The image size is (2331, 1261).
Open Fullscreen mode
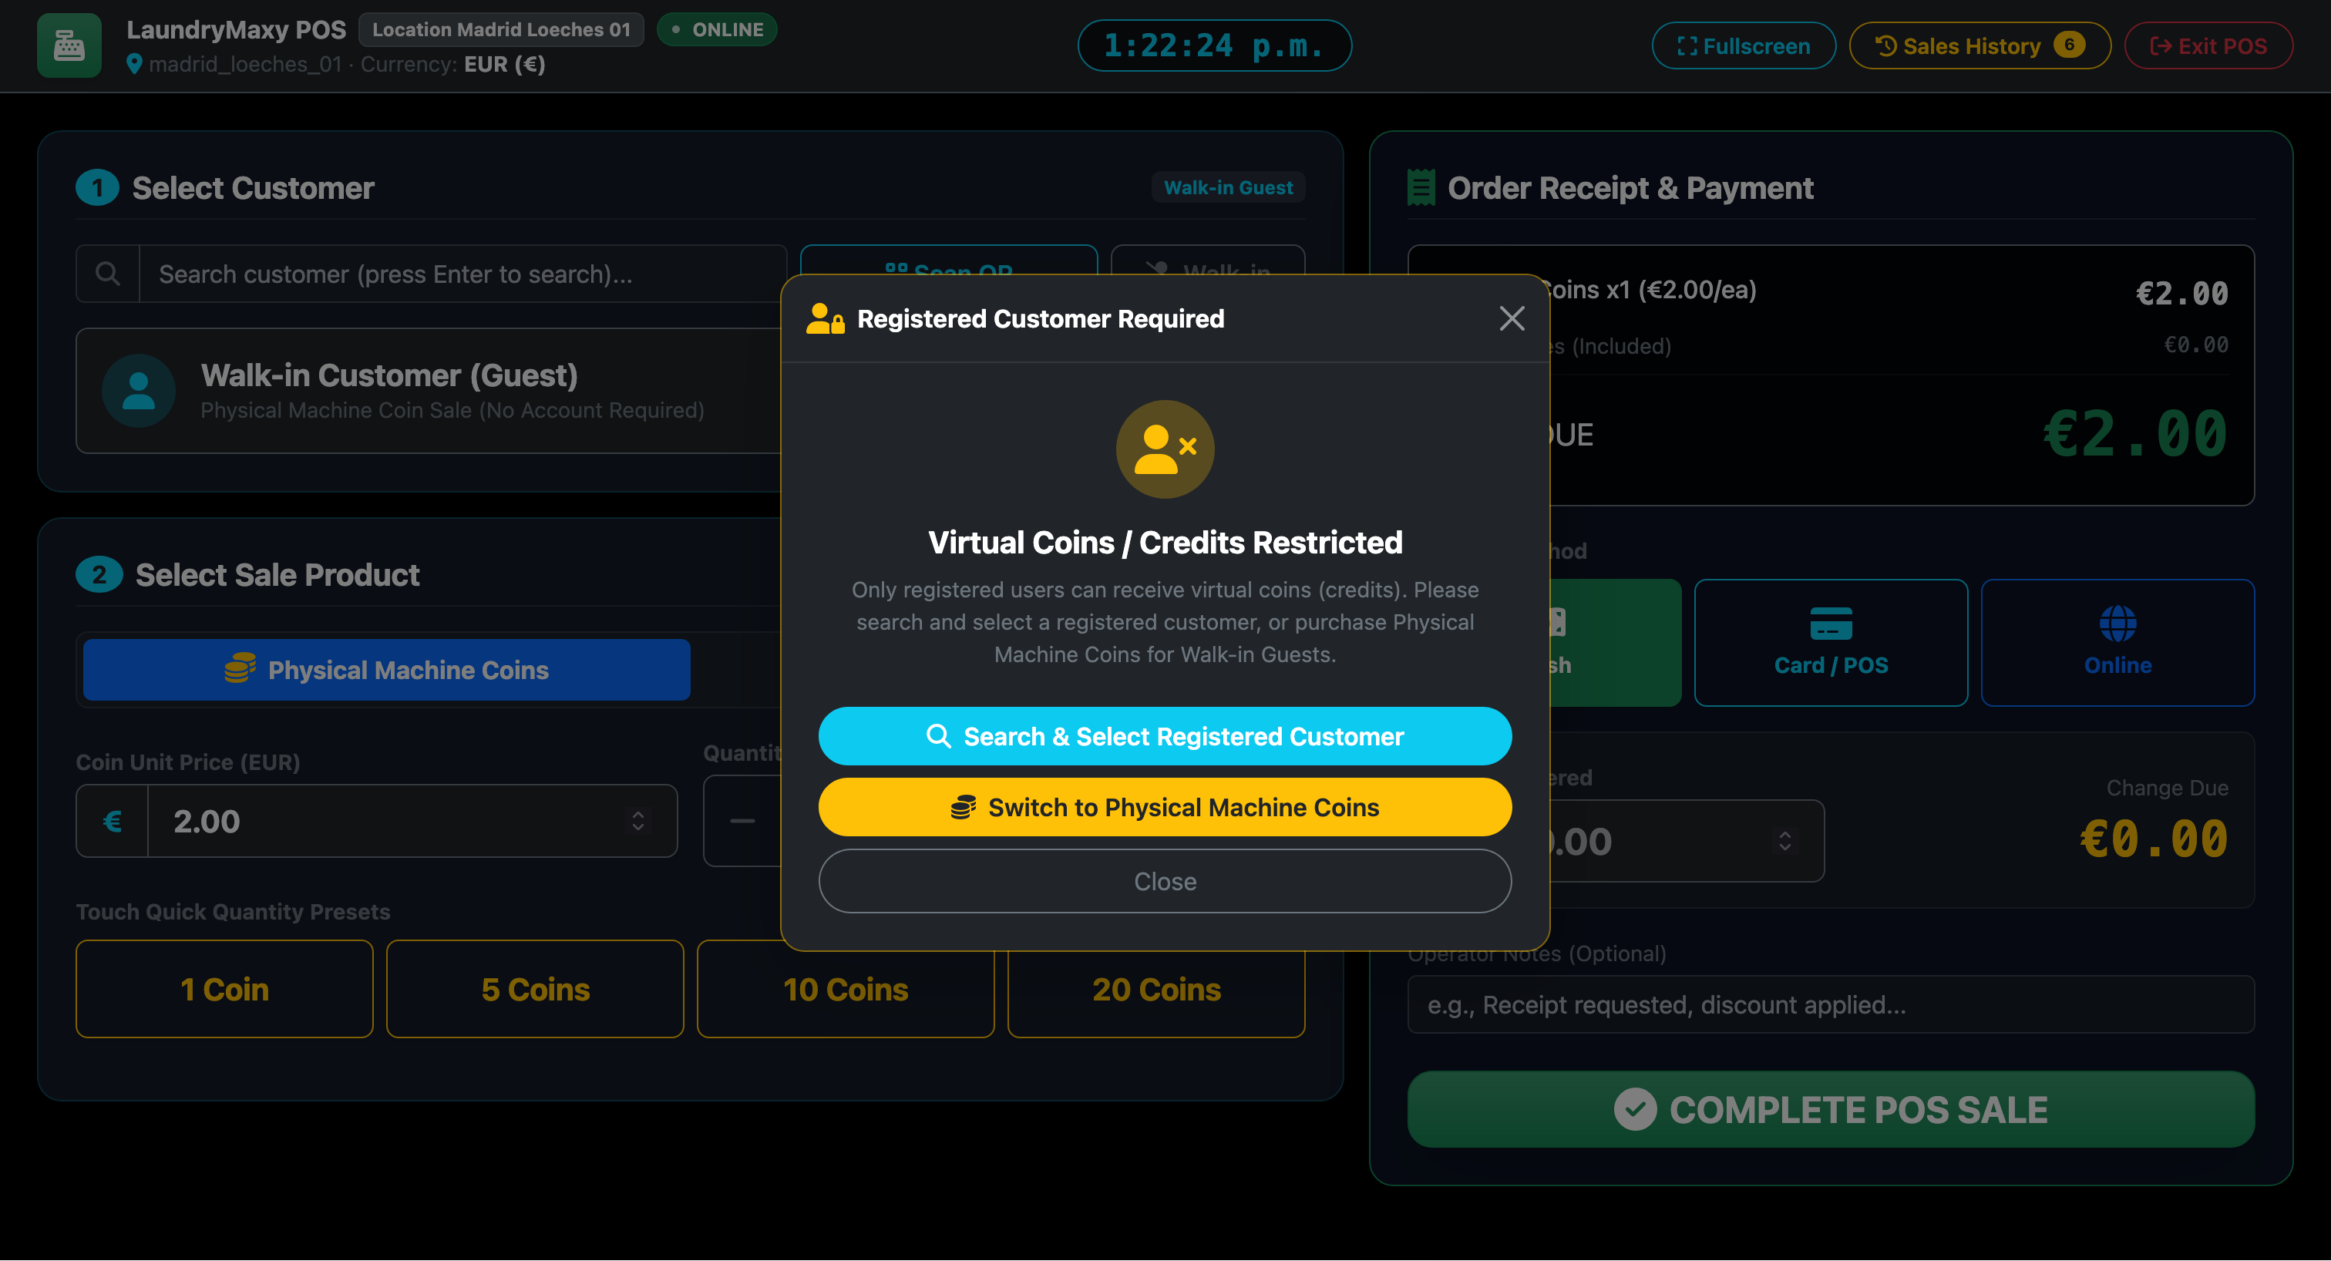[1743, 45]
